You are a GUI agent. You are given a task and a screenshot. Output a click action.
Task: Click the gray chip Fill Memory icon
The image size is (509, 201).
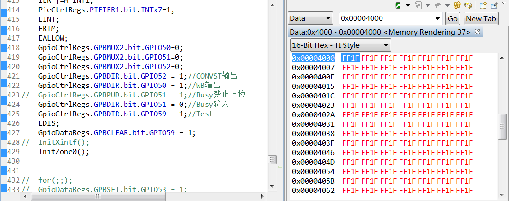point(438,5)
